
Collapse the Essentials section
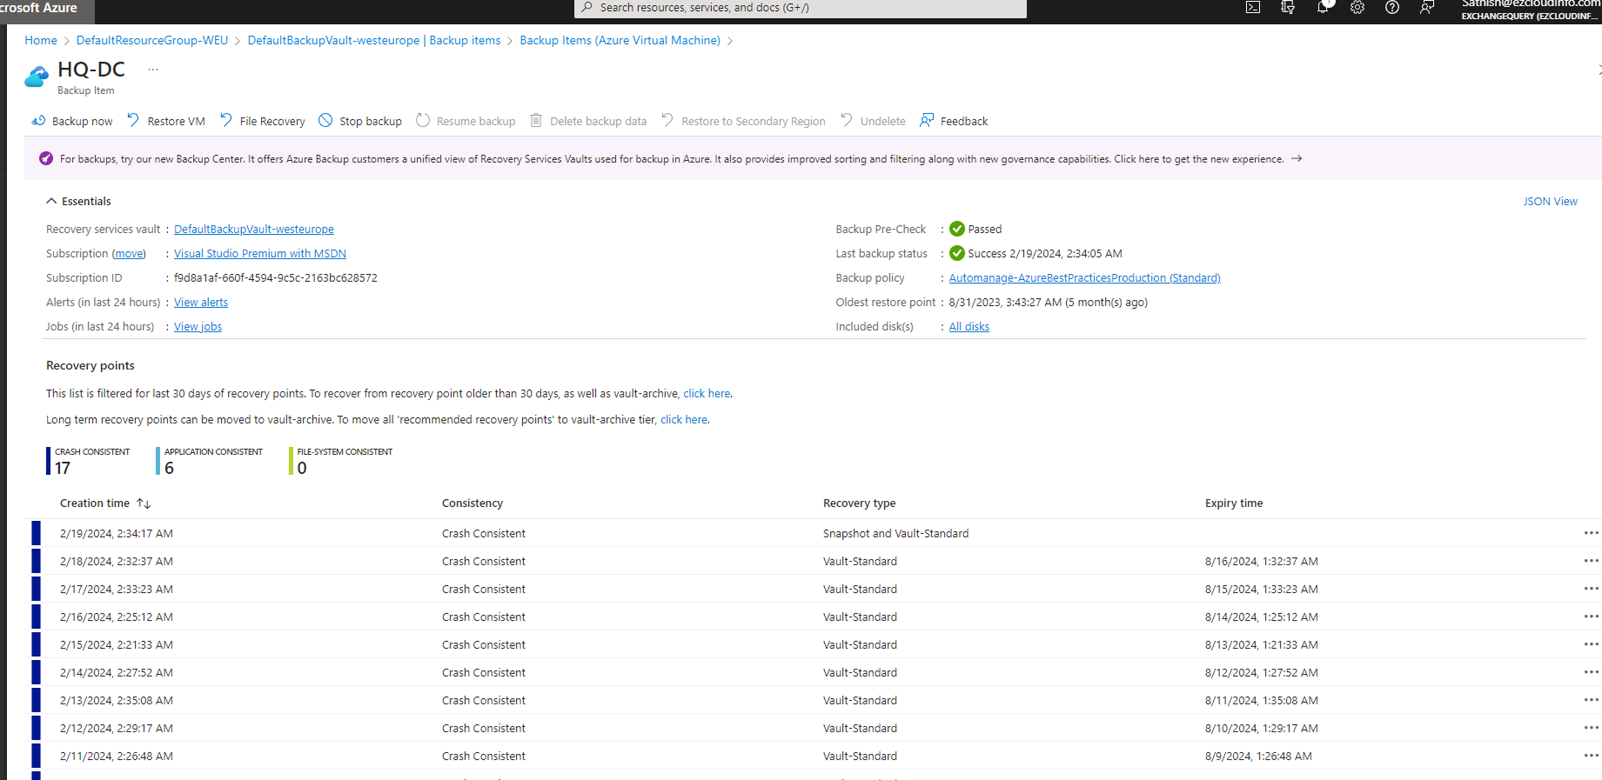(52, 201)
